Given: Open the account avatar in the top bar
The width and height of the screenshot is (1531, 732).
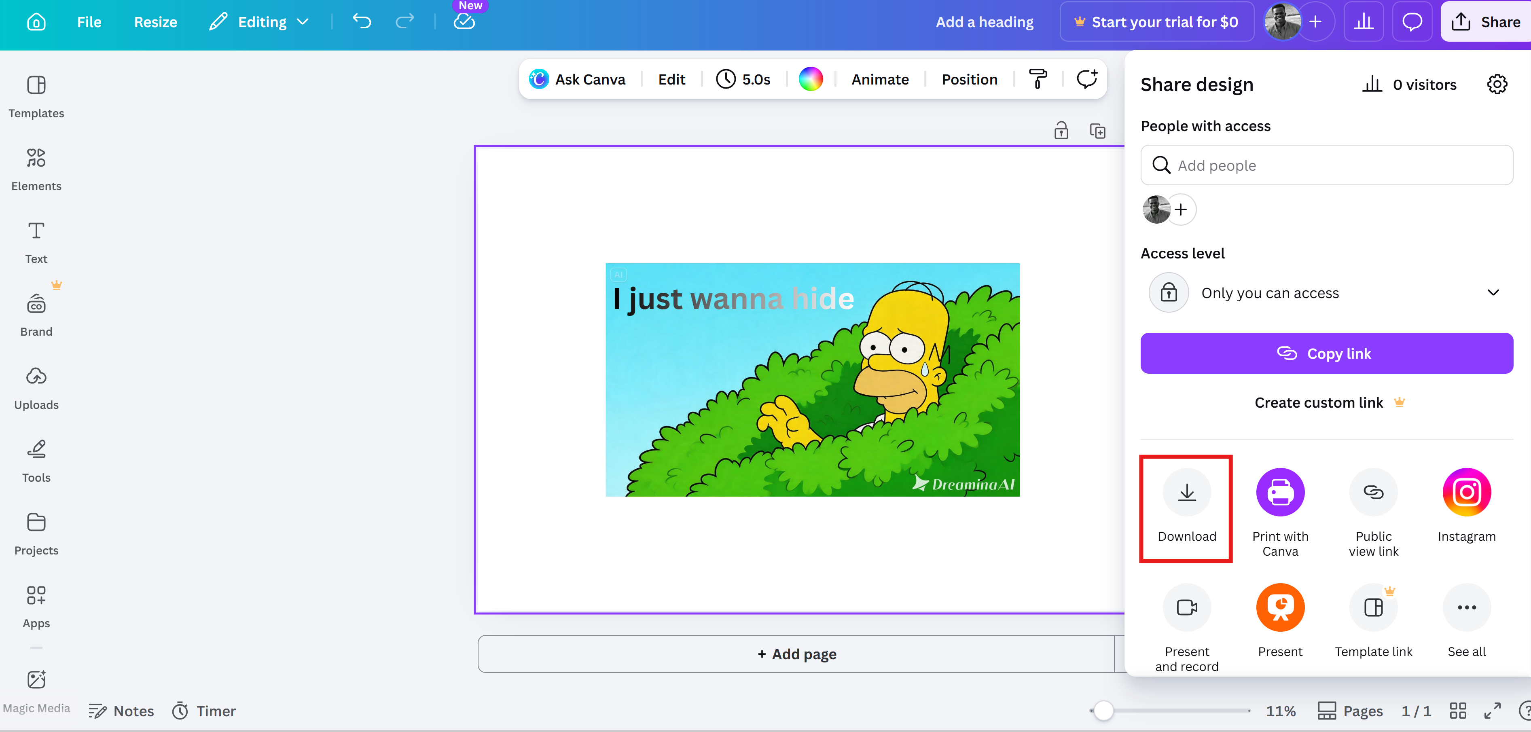Looking at the screenshot, I should click(x=1282, y=22).
